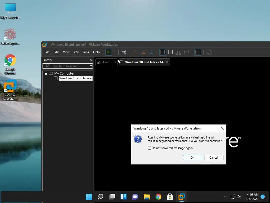Select the Google Chrome desktop shortcut

10,64
